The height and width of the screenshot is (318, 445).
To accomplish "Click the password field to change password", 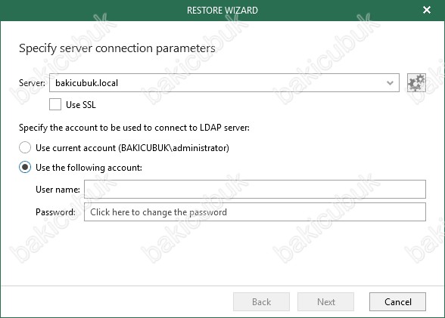I will pos(255,211).
